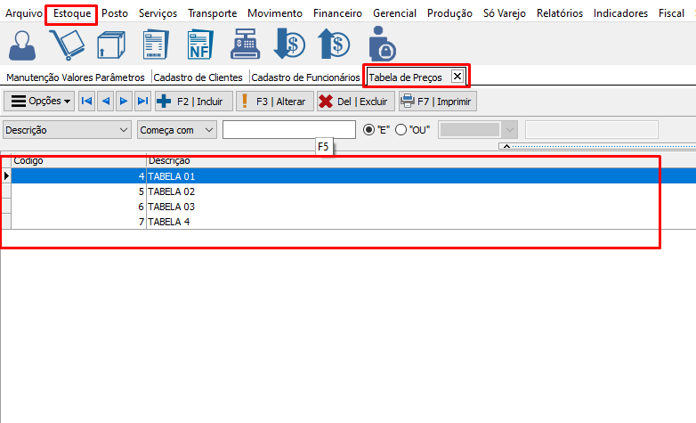The image size is (696, 423).
Task: Go to the first record
Action: [87, 102]
